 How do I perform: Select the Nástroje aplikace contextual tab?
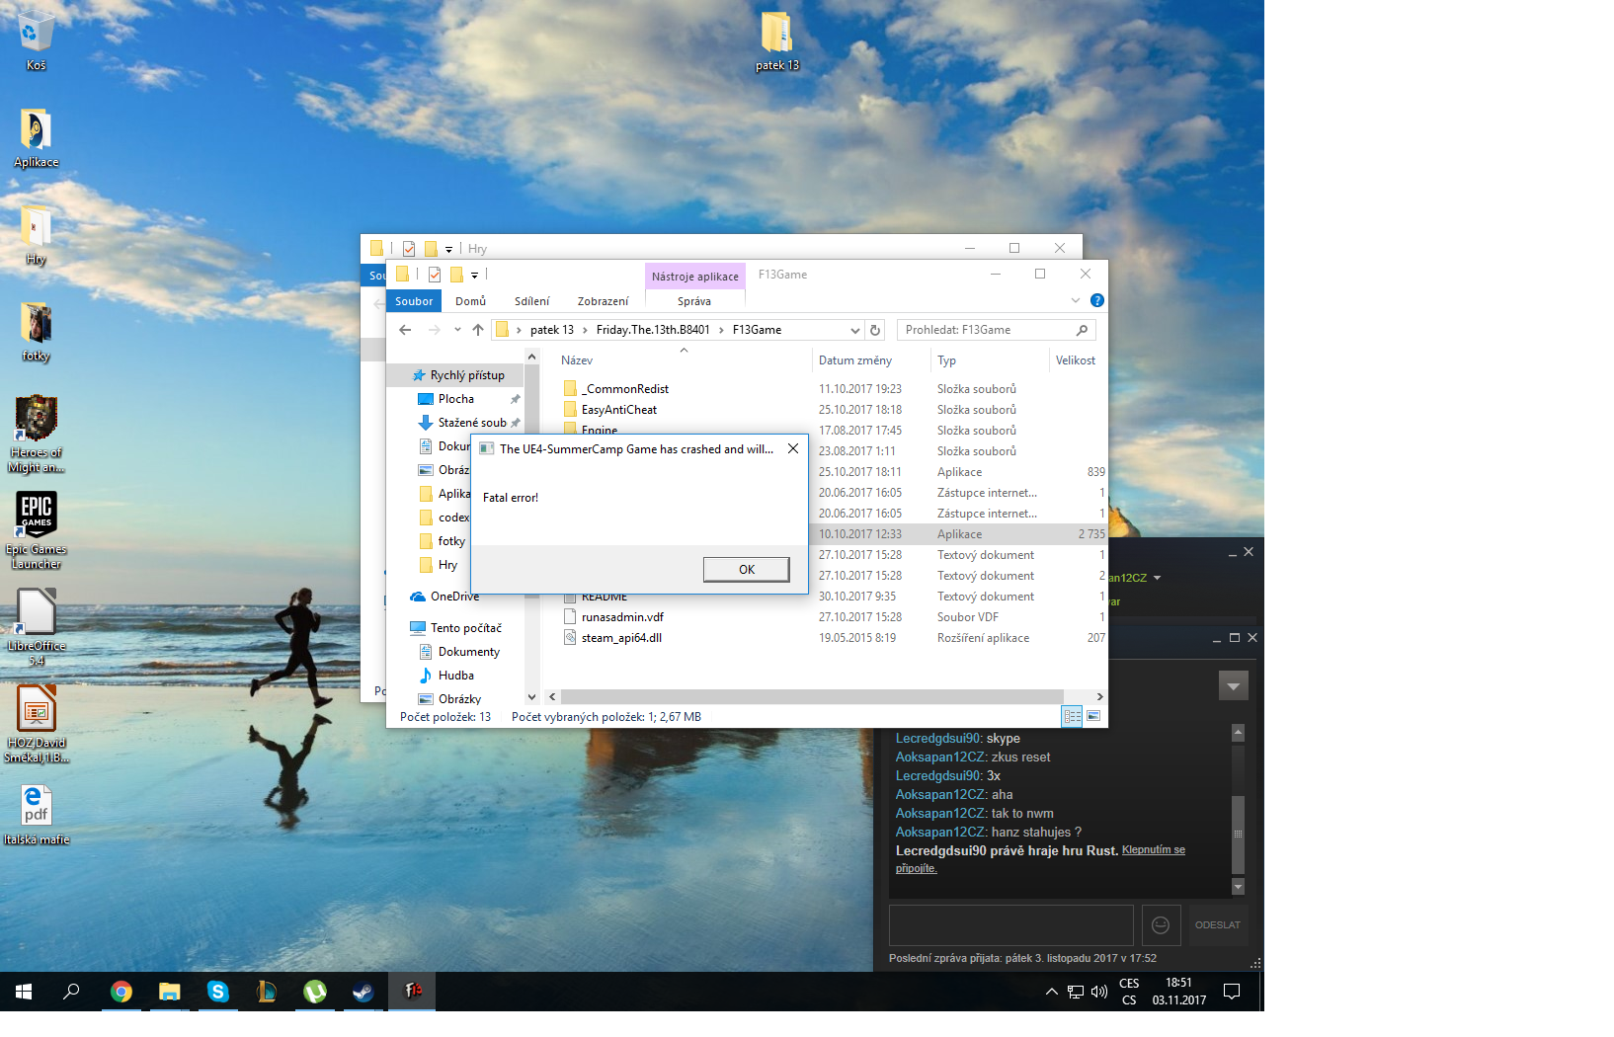(694, 277)
